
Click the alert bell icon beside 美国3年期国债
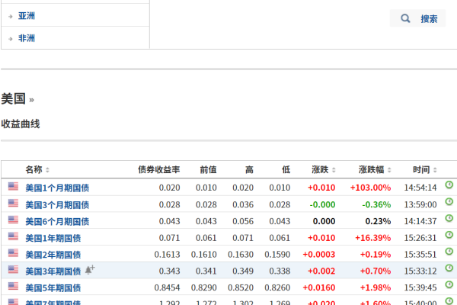click(90, 270)
